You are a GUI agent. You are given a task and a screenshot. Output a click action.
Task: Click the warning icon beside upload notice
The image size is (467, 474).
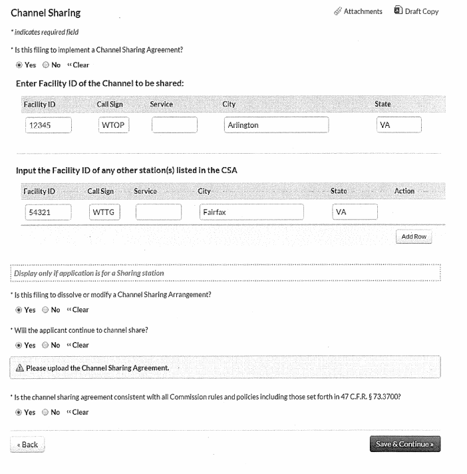pyautogui.click(x=19, y=367)
